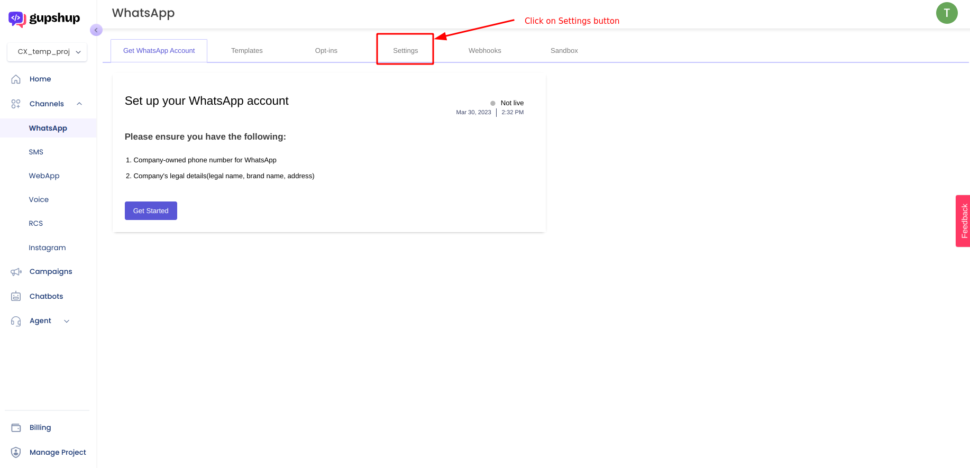
Task: Click the WhatsApp page title
Action: [143, 13]
